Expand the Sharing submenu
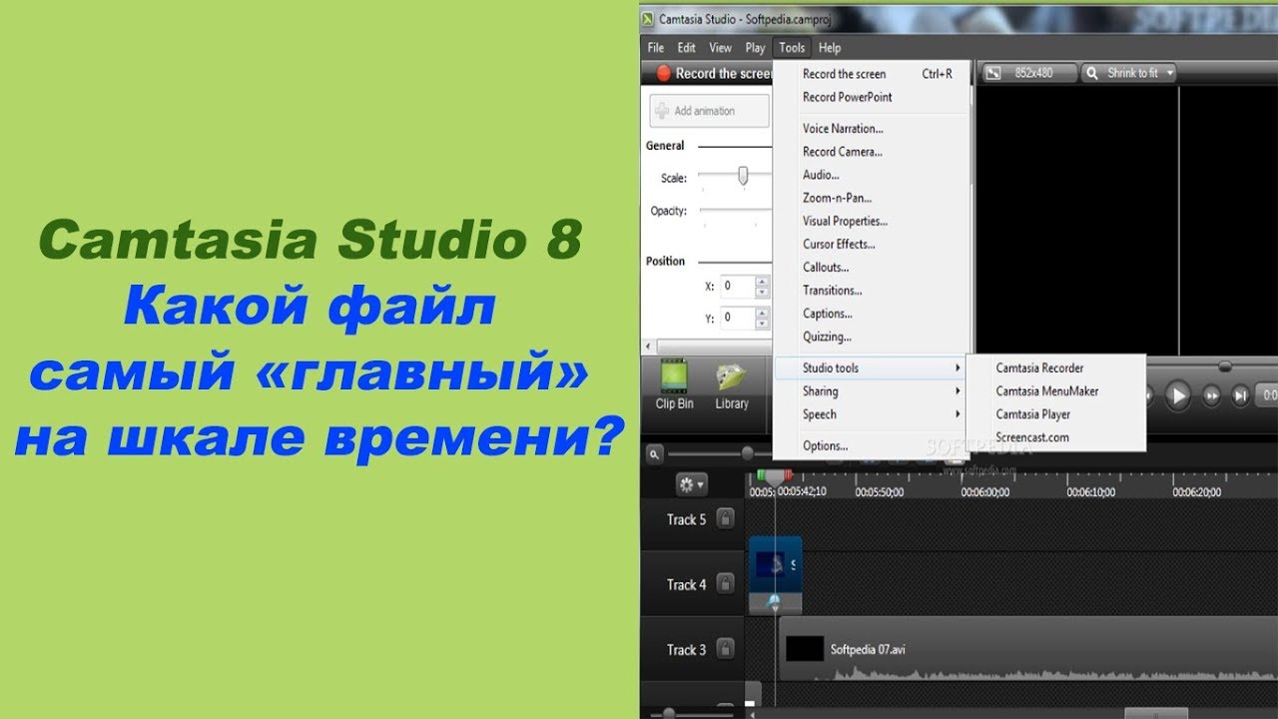Image resolution: width=1278 pixels, height=719 pixels. point(871,390)
